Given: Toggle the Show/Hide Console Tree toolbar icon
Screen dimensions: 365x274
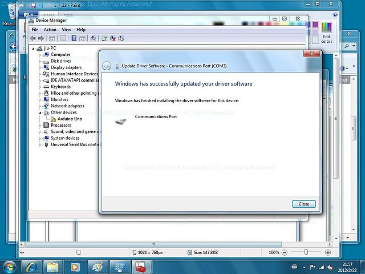Looking at the screenshot, I should (x=52, y=38).
